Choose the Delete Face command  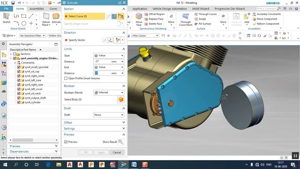153,24
